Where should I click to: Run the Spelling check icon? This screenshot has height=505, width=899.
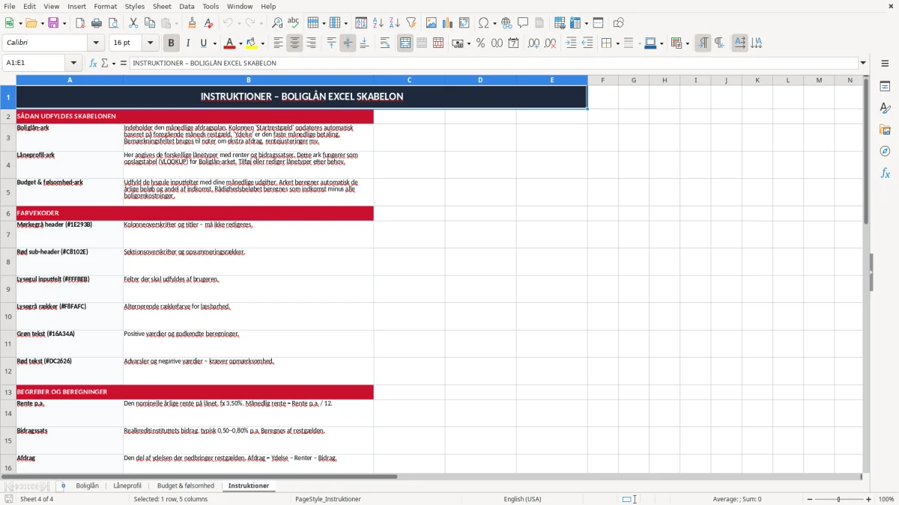pyautogui.click(x=294, y=23)
